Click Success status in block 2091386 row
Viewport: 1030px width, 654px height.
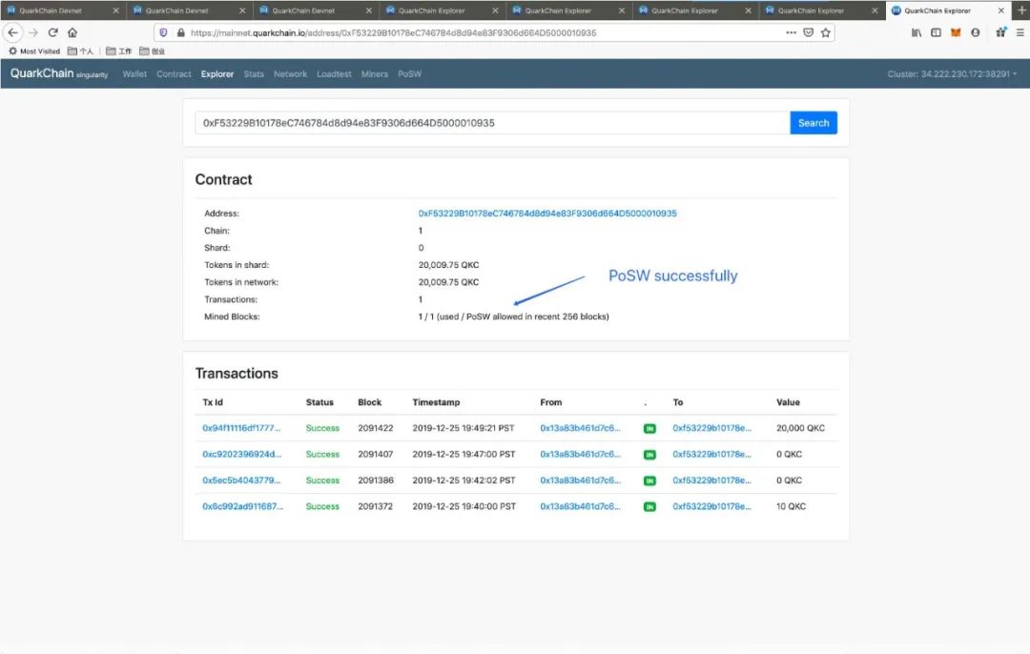tap(322, 480)
